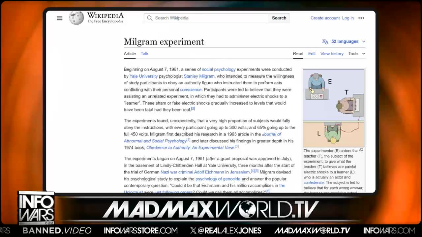
Task: Jump to citation reference 4
Action: point(253,171)
